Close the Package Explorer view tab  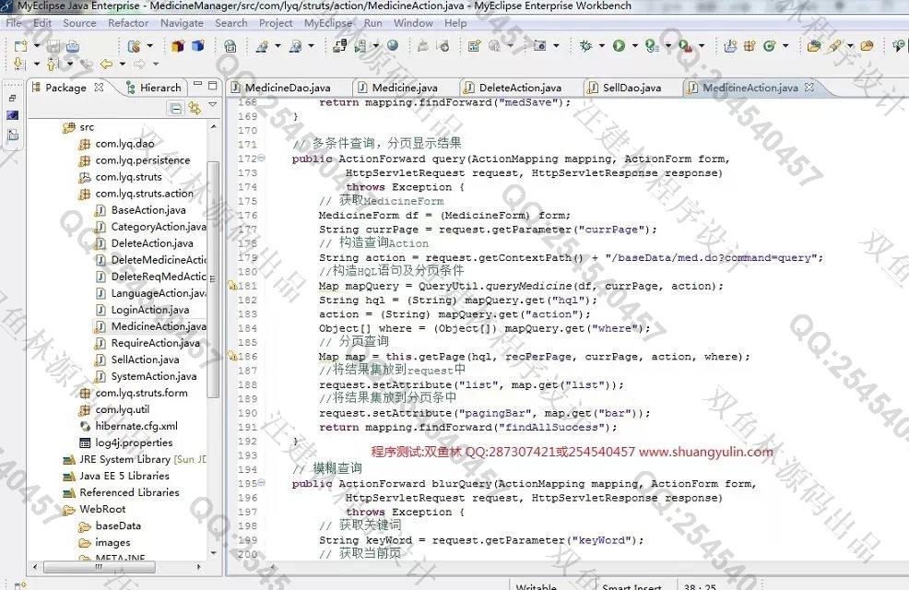(x=100, y=87)
